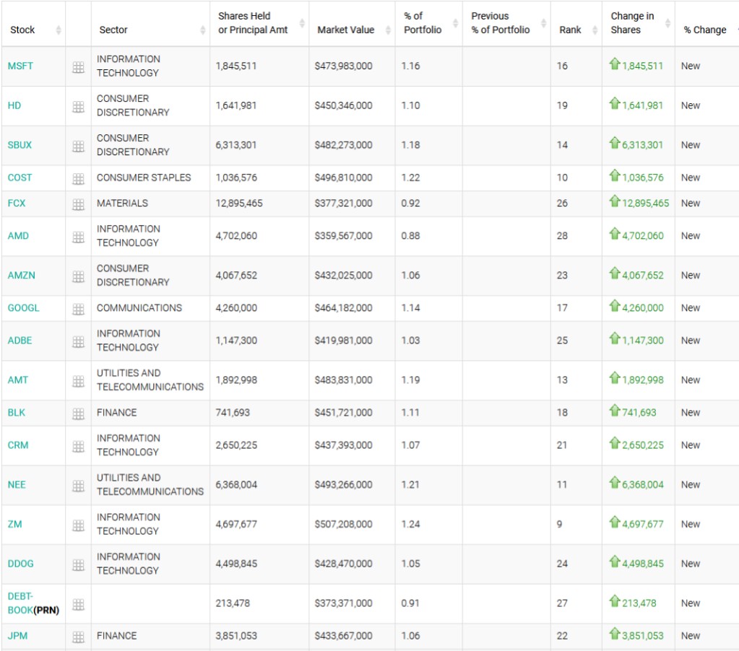Open the DEBT-BOOK holding link
Viewport: 739px width, 651px height.
coord(21,603)
